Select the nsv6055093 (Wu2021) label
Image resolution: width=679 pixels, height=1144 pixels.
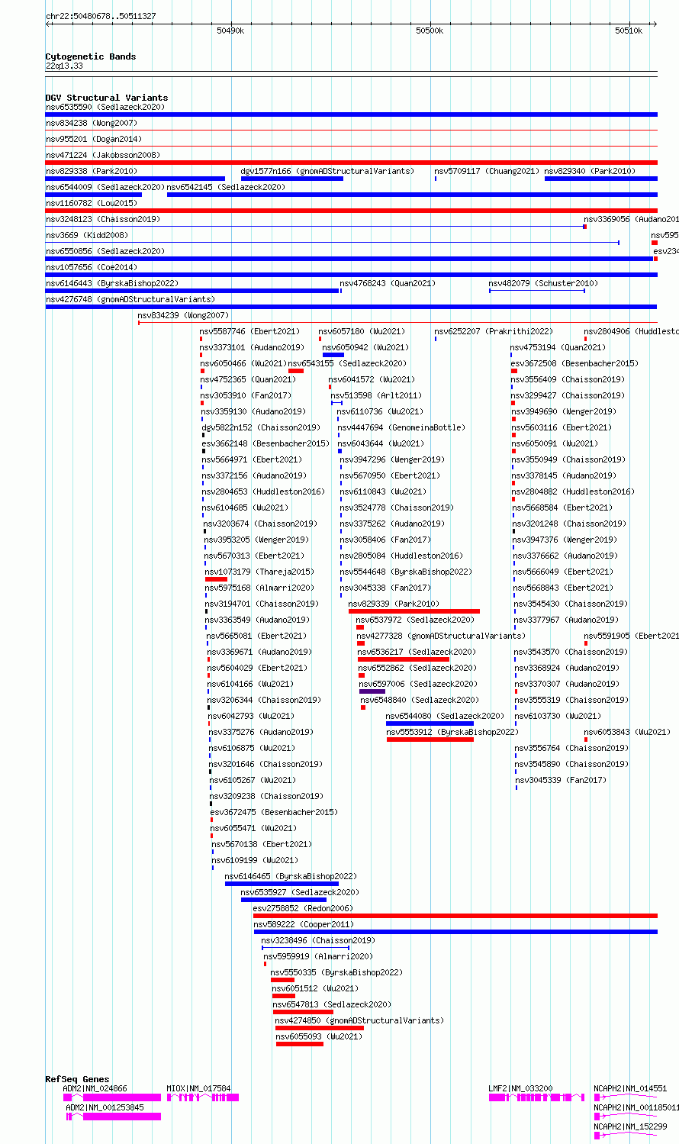coord(319,1036)
